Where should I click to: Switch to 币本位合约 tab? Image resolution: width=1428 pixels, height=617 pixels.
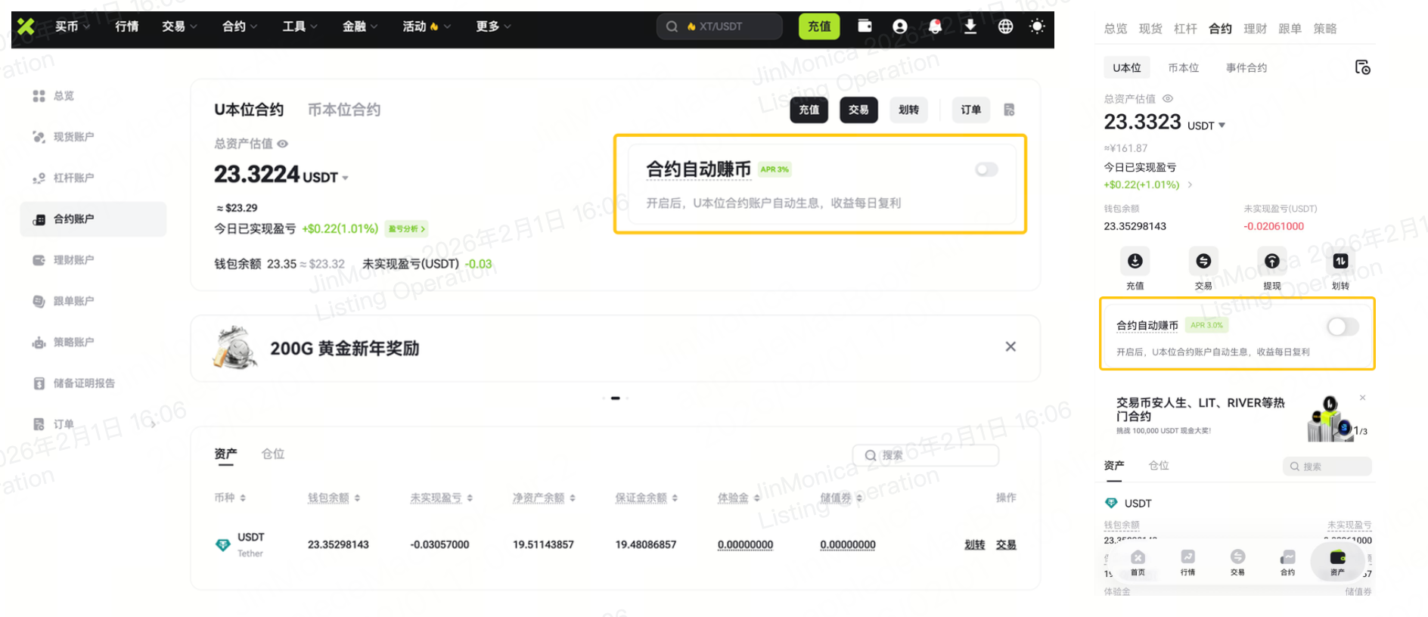coord(343,110)
